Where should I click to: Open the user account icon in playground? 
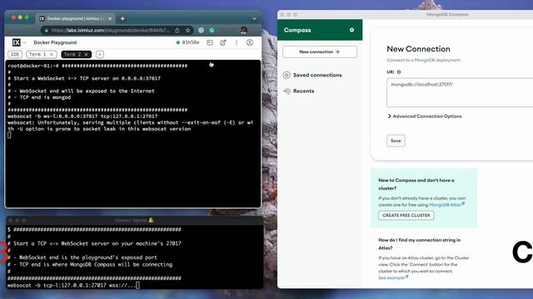[x=250, y=42]
